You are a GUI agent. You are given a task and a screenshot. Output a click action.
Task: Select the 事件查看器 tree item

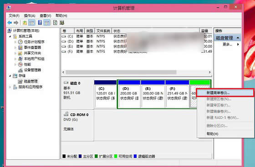[32, 48]
